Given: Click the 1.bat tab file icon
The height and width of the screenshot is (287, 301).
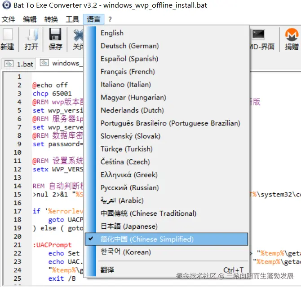Looking at the screenshot, I should point(9,64).
